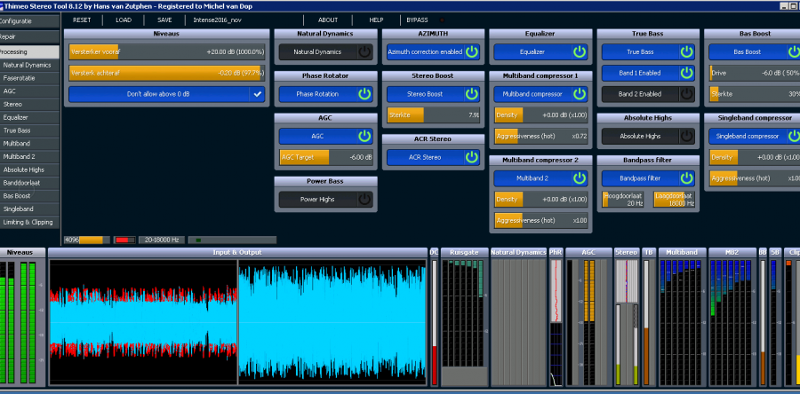Toggle the Power Highs power icon

click(364, 200)
